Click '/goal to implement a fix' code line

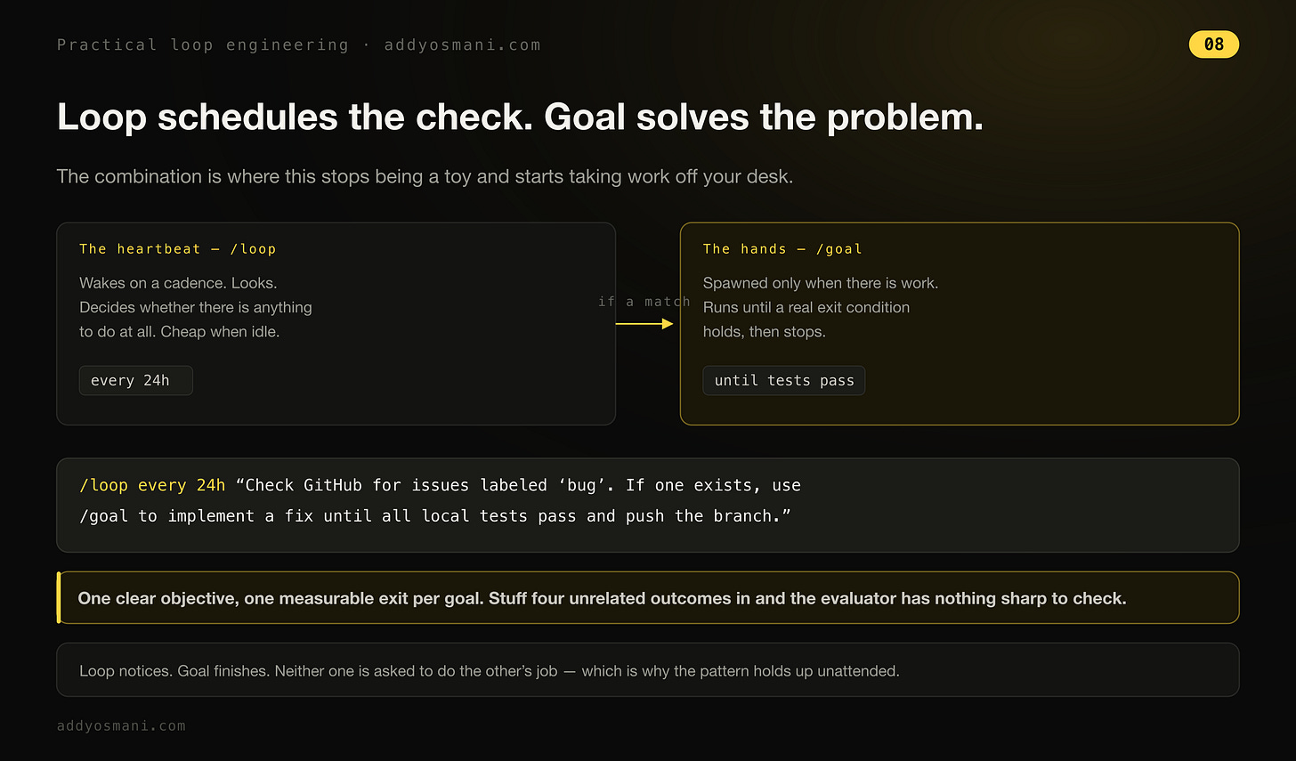(x=434, y=516)
